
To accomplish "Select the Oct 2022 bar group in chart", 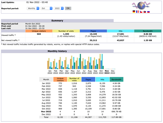I will tap(101, 61).
